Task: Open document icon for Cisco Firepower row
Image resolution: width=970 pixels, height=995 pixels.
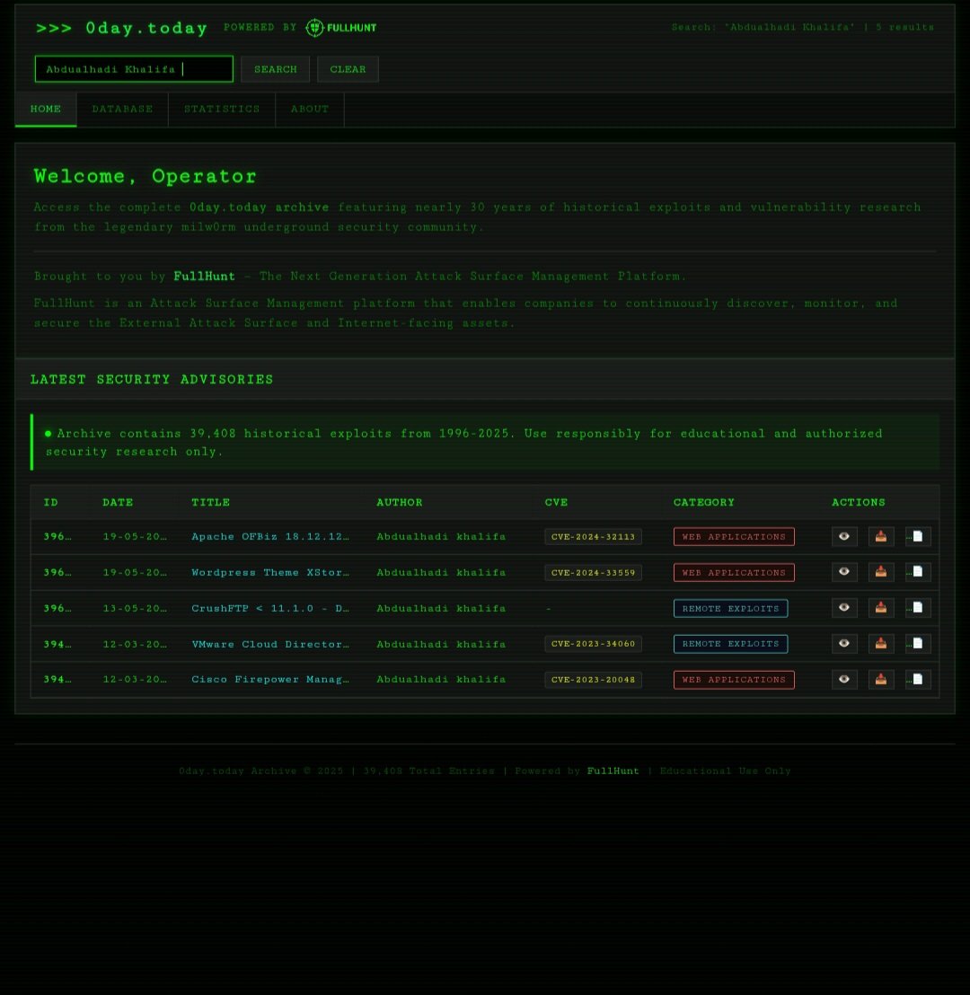Action: pyautogui.click(x=918, y=679)
